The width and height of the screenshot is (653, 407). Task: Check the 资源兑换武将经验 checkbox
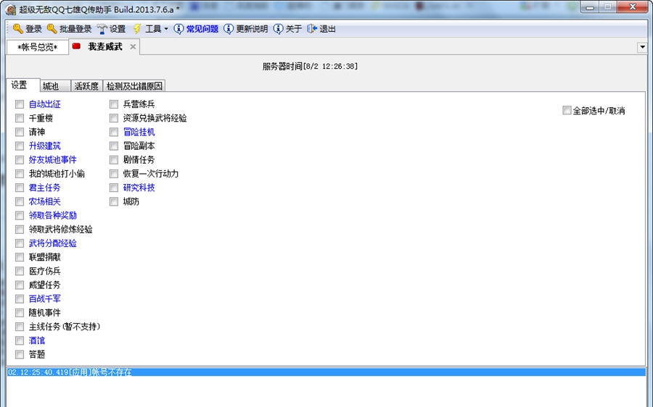114,118
